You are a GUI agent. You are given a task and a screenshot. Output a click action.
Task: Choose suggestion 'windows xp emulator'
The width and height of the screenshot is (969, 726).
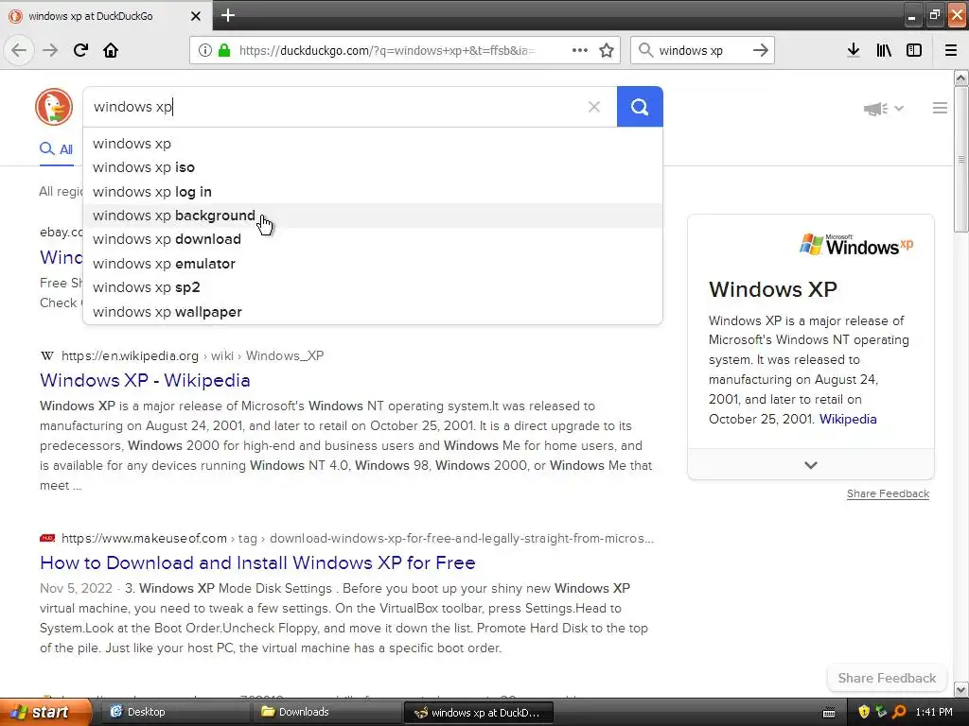(x=373, y=264)
